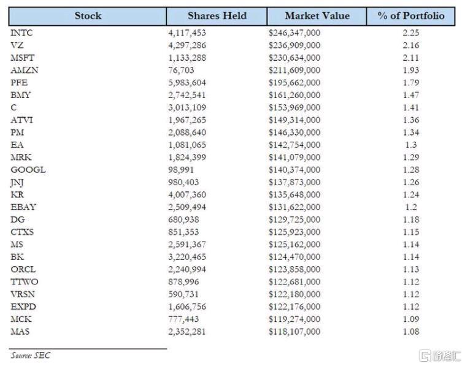Select the ORCL ticker cell
This screenshot has height=366, width=465.
point(23,269)
